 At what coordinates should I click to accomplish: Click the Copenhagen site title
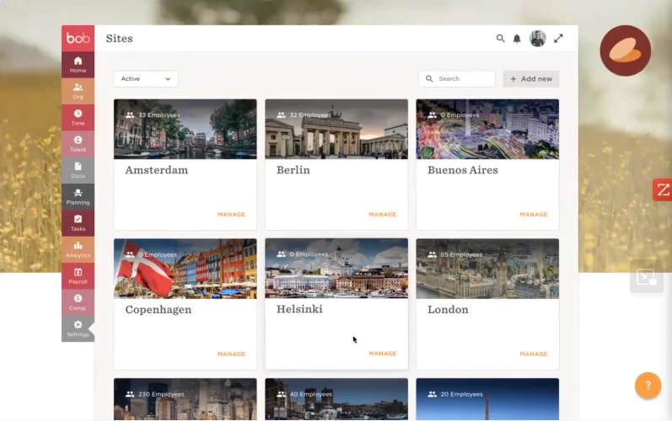(159, 310)
